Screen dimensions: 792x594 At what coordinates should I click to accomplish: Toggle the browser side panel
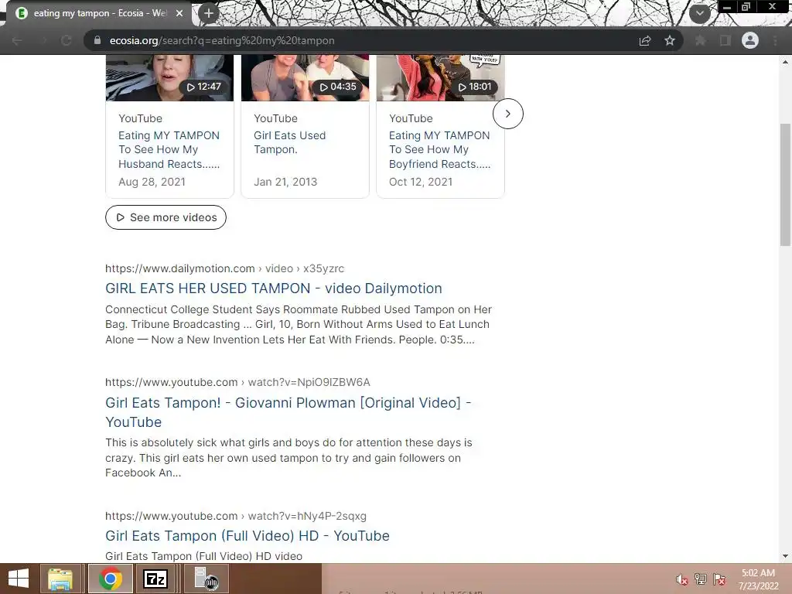(x=725, y=41)
